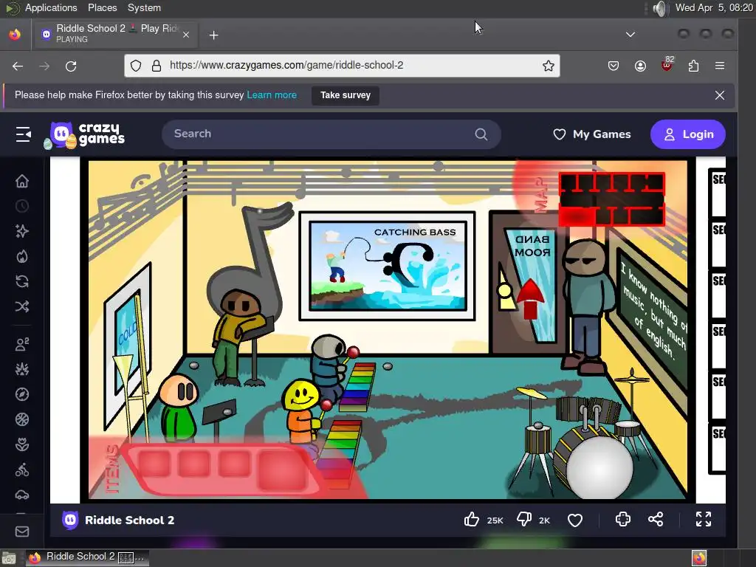Open My Games
756x567 pixels.
point(591,134)
